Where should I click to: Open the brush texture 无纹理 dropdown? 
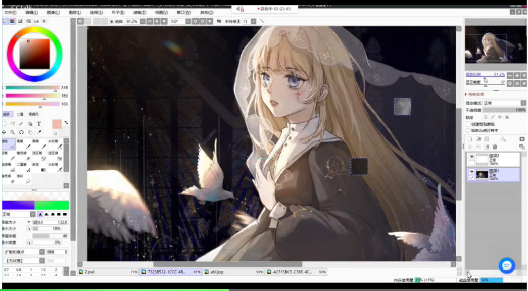(x=24, y=260)
